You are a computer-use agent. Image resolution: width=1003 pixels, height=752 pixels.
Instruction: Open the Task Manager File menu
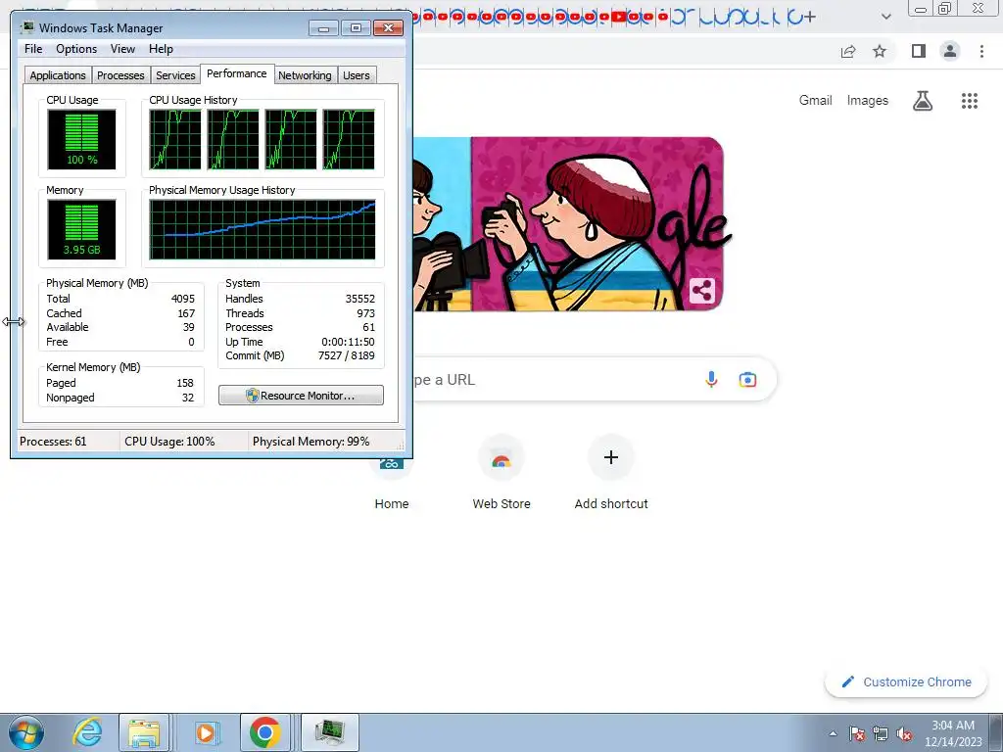pos(33,49)
